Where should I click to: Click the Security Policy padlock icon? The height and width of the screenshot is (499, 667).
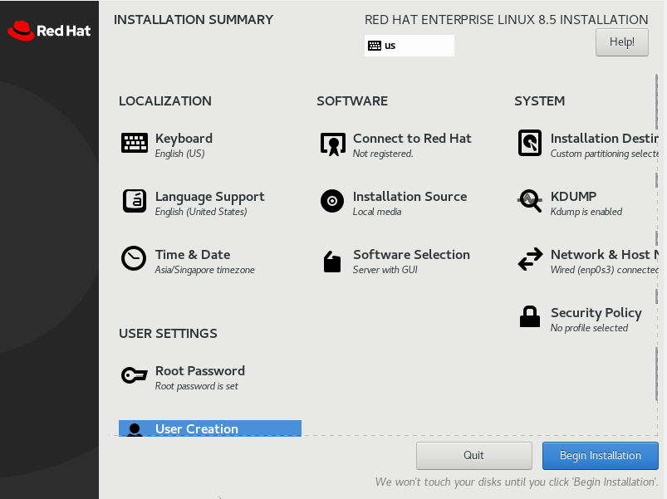530,316
